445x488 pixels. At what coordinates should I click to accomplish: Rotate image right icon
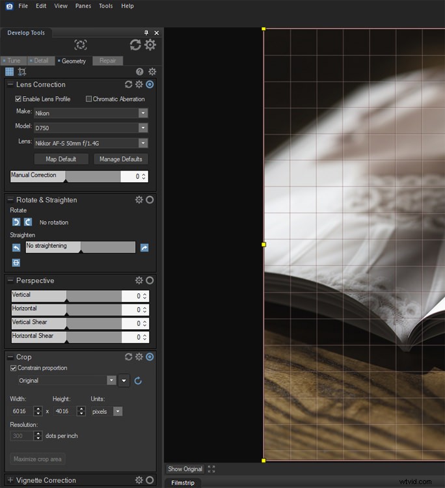(28, 222)
